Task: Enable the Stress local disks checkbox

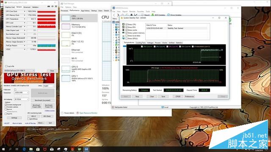Action: 127,35
